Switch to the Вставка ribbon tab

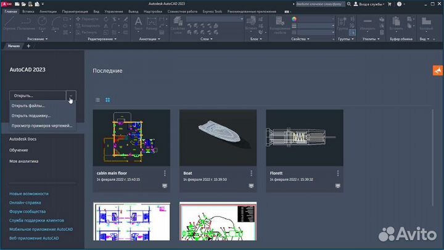28,11
